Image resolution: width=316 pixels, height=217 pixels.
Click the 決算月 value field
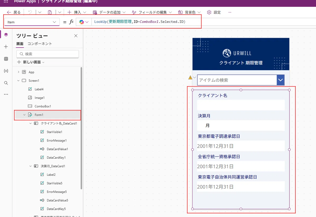click(x=241, y=126)
